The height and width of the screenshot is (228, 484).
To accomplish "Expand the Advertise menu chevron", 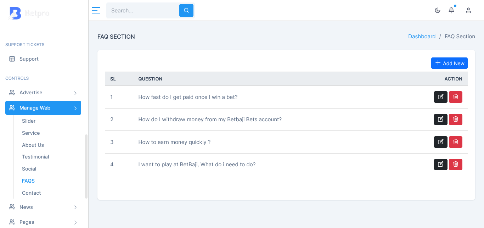I will pyautogui.click(x=75, y=93).
